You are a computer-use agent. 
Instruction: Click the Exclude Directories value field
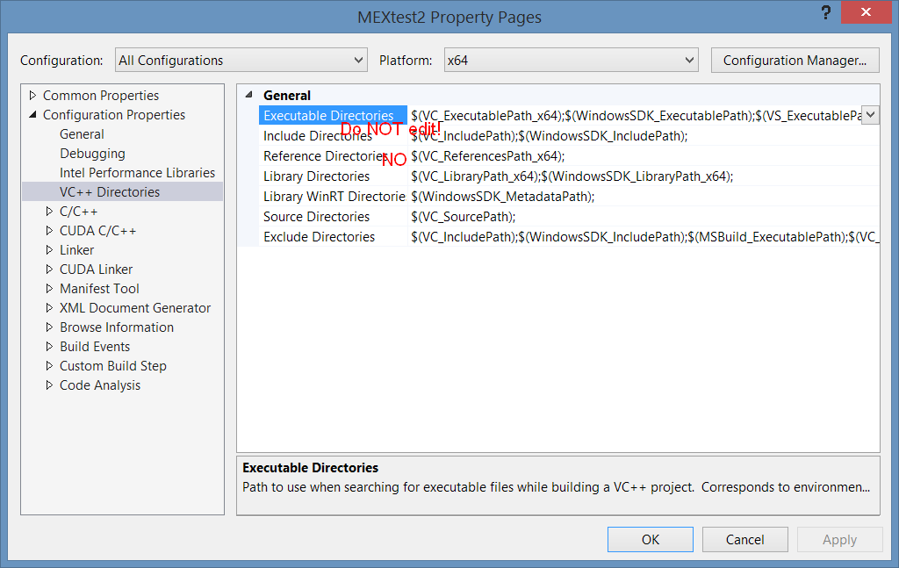click(644, 237)
